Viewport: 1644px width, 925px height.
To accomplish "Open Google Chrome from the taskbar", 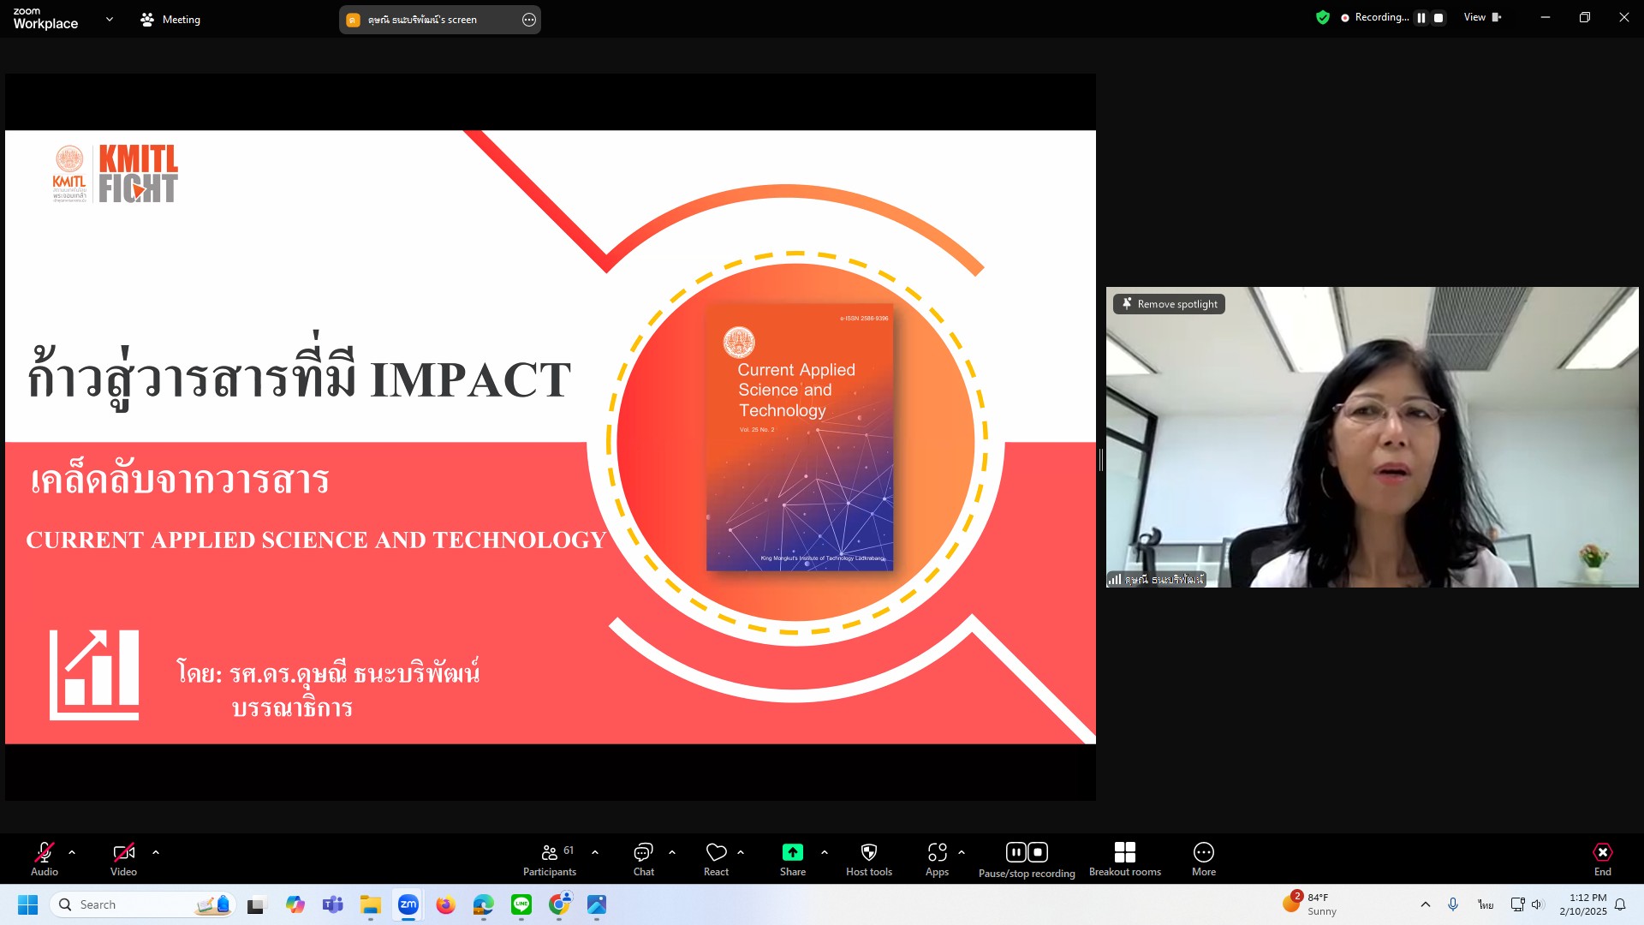I will [559, 904].
